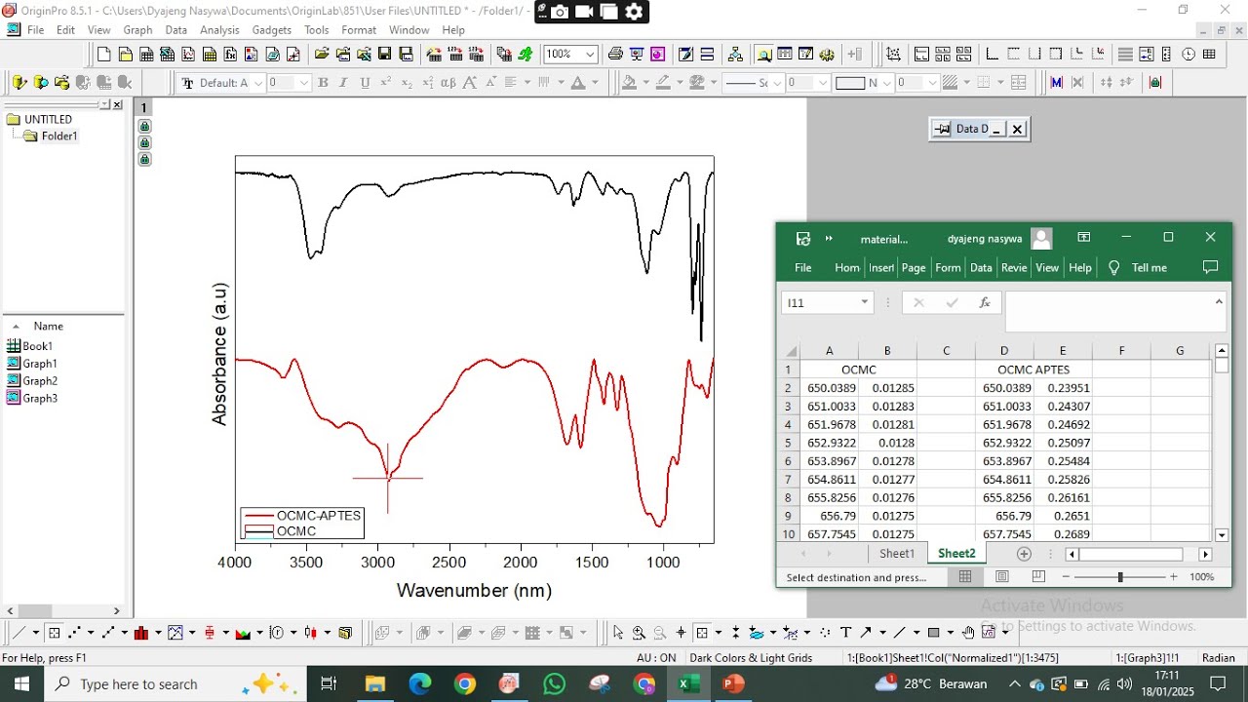Switch to Sheet1 tab in Excel

897,554
